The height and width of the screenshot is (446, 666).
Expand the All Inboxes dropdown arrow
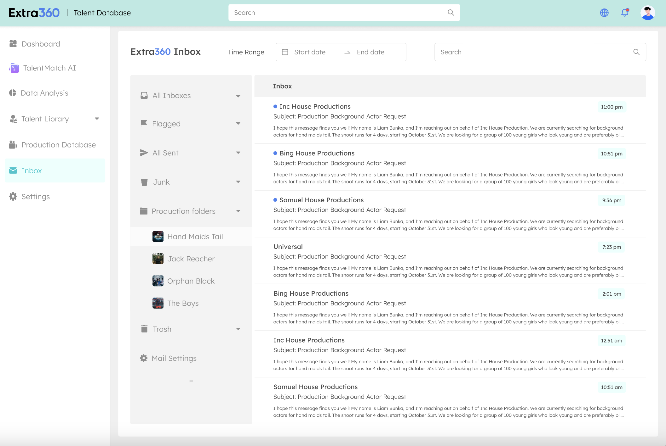pyautogui.click(x=238, y=96)
